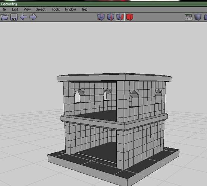The height and width of the screenshot is (186, 207).
Task: Switch to vertex selection mode cube
Action: point(101,17)
